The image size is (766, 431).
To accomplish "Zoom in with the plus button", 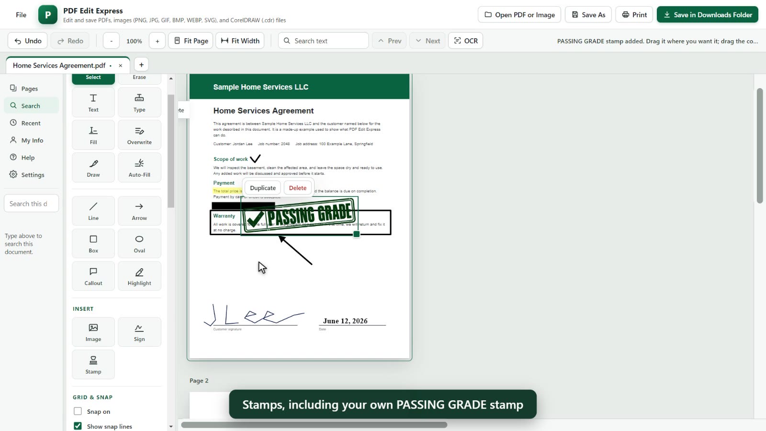I will click(x=157, y=41).
